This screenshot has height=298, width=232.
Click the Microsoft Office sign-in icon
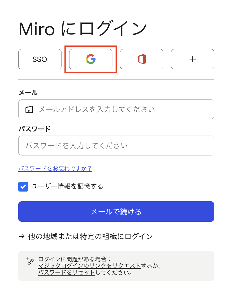141,59
